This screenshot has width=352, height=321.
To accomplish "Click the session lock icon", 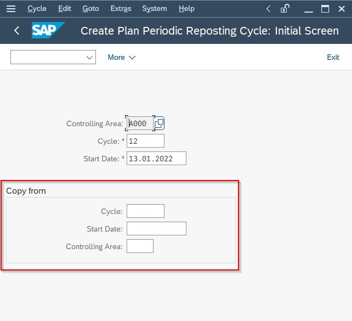I will [x=285, y=9].
